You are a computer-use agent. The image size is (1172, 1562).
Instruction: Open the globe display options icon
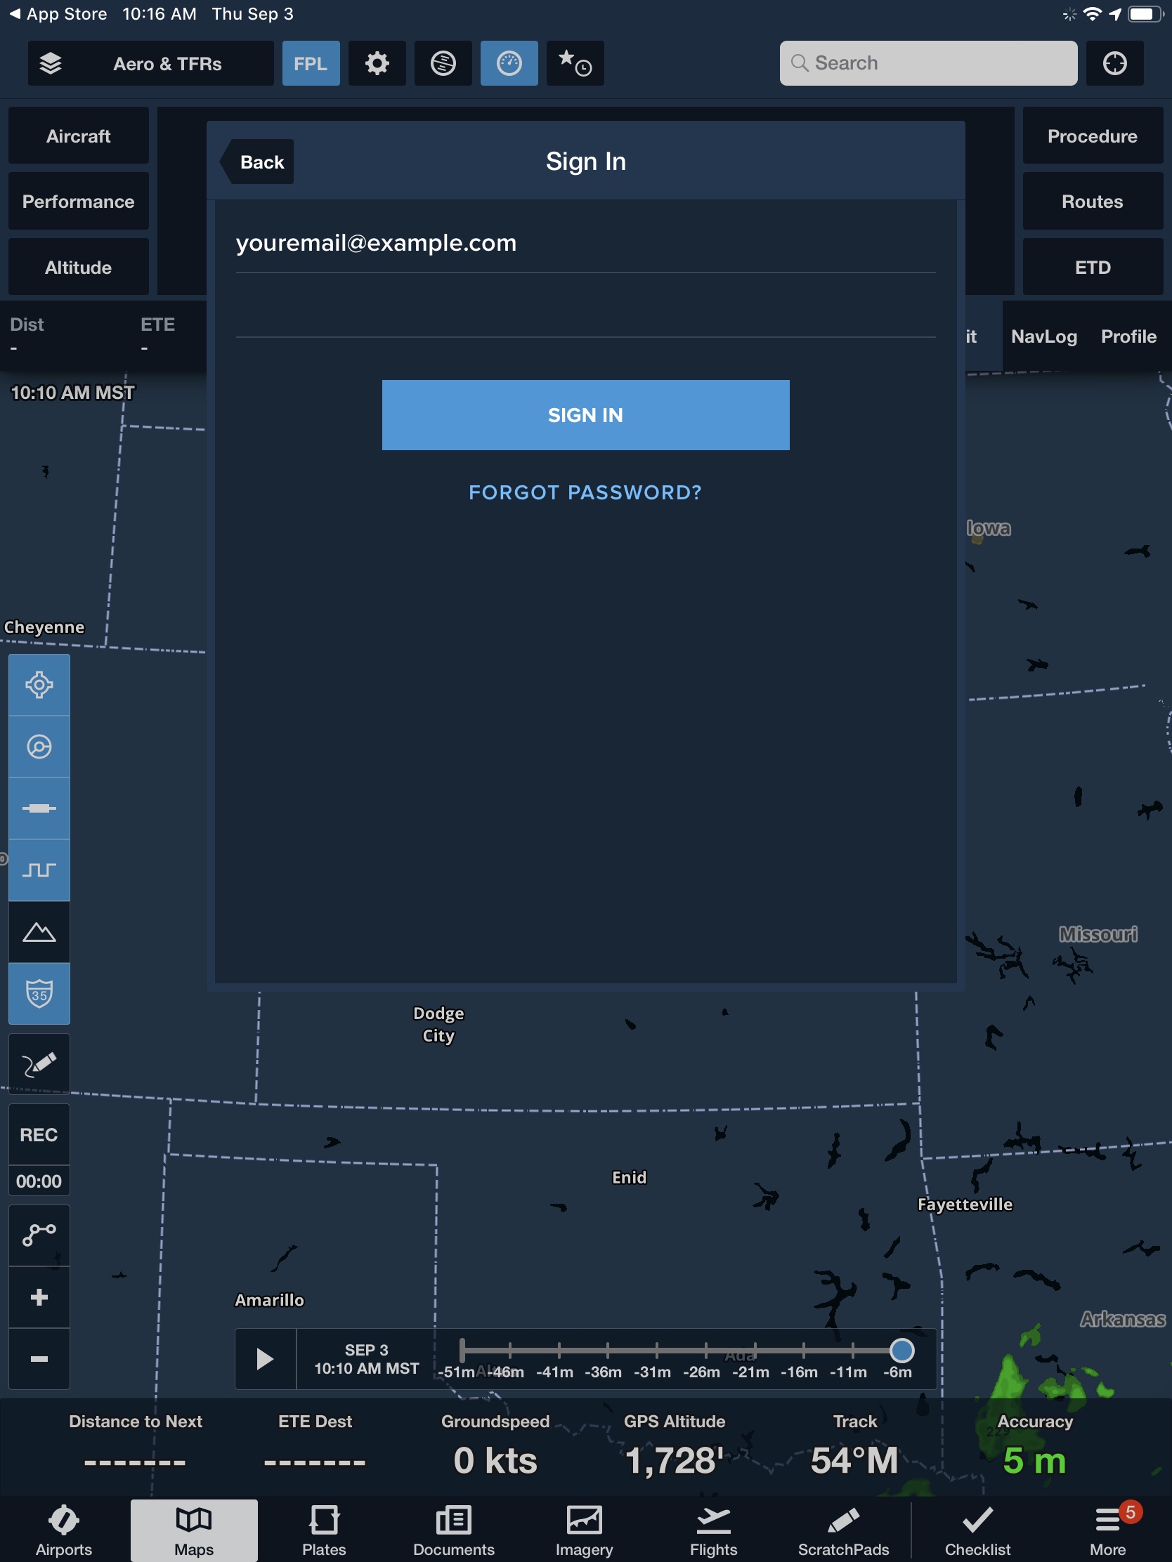(x=443, y=63)
